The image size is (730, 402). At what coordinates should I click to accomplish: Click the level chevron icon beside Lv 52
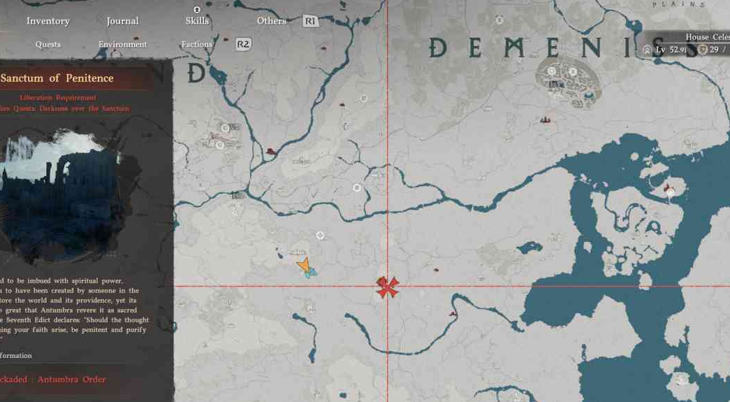(647, 50)
